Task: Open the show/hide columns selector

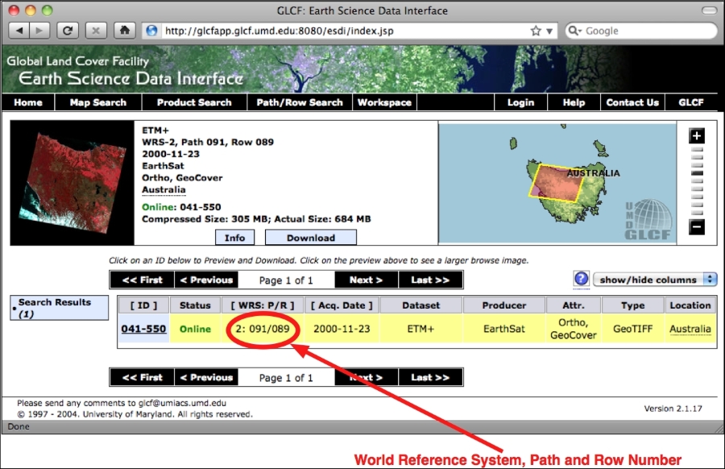Action: (654, 279)
